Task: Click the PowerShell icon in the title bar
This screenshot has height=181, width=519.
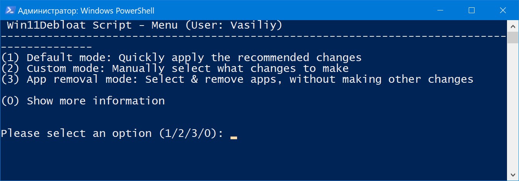Action: (x=10, y=10)
